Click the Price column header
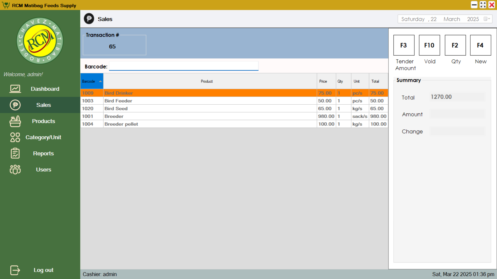 (326, 81)
